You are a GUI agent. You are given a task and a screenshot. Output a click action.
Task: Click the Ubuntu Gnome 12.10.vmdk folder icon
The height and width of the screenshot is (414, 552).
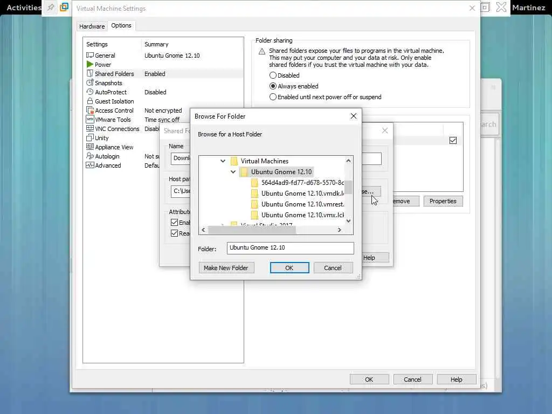[254, 194]
